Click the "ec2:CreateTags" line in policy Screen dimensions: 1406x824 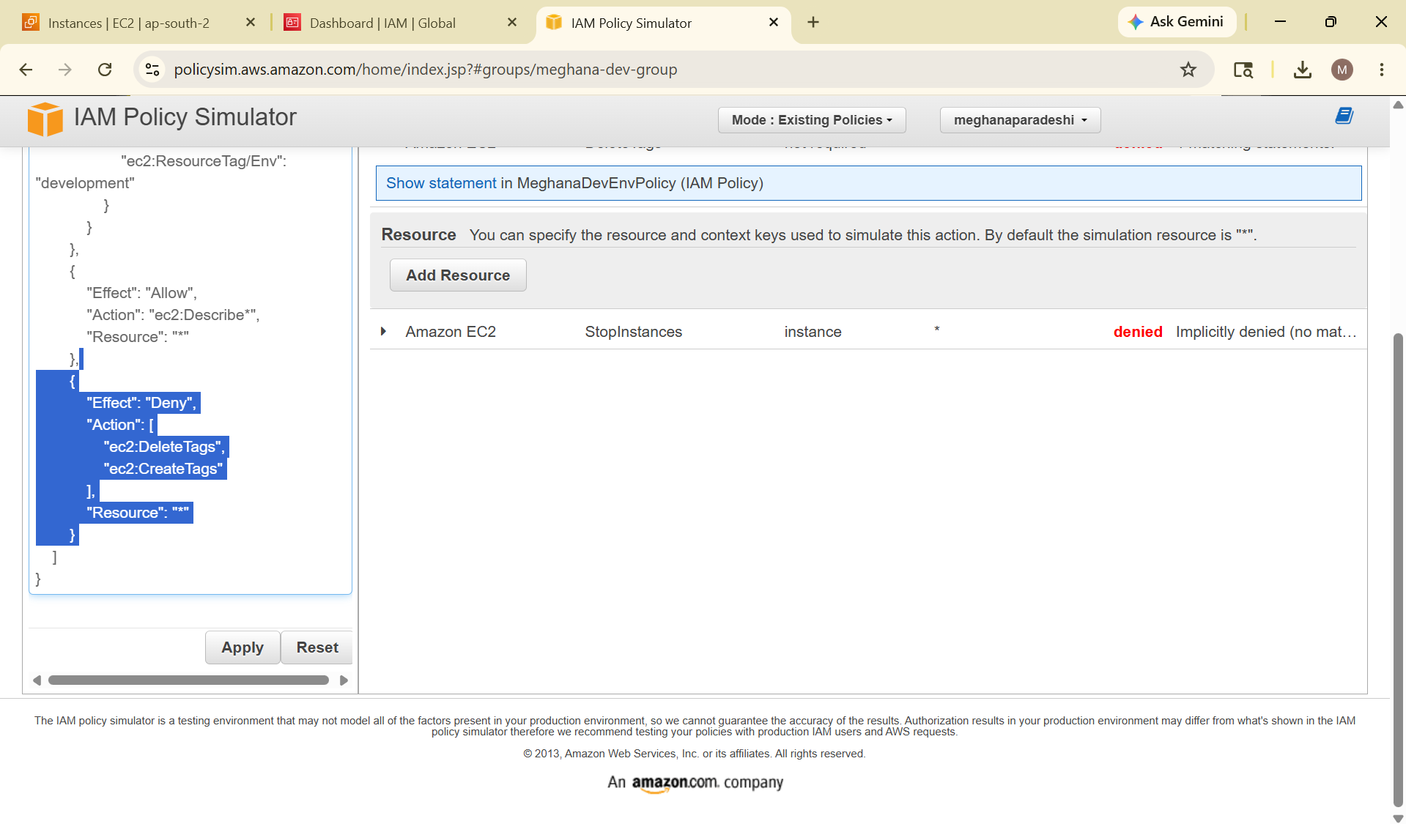[163, 469]
